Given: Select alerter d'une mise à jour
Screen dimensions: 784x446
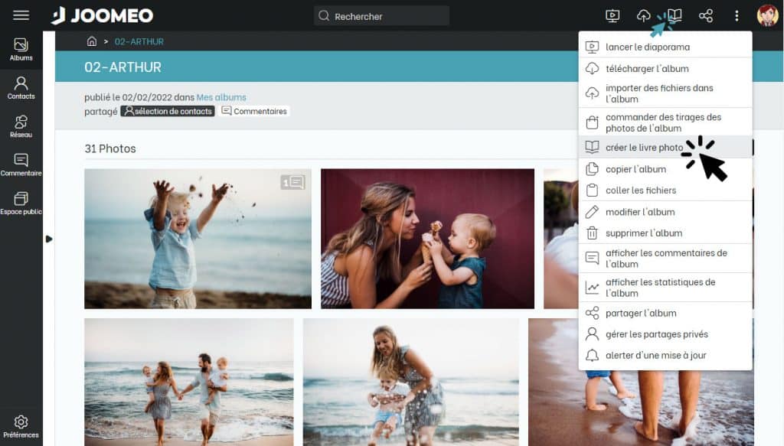Looking at the screenshot, I should [x=665, y=356].
